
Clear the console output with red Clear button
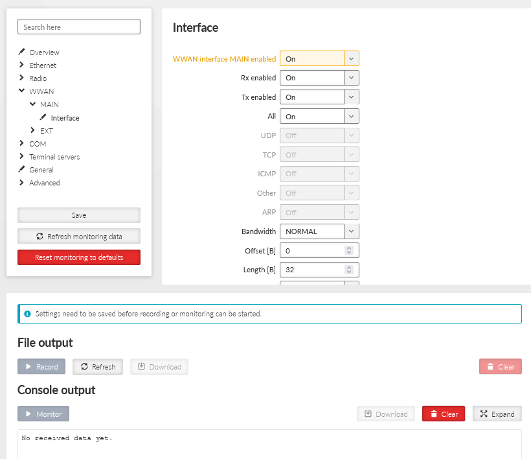pos(443,414)
